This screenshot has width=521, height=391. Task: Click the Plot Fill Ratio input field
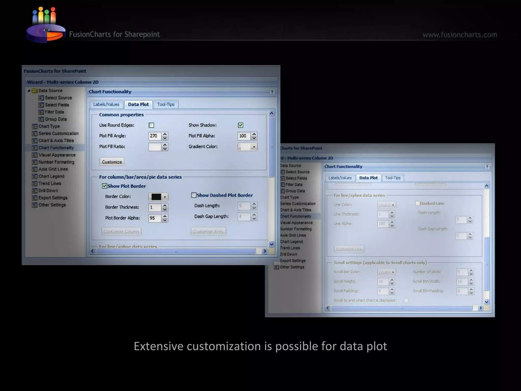pyautogui.click(x=155, y=147)
